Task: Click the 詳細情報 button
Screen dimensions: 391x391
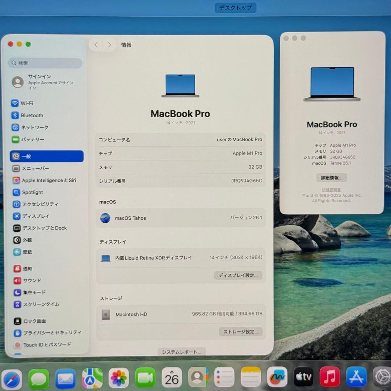Action: click(332, 177)
